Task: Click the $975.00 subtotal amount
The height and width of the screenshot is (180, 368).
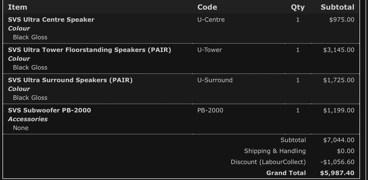Action: pyautogui.click(x=342, y=20)
